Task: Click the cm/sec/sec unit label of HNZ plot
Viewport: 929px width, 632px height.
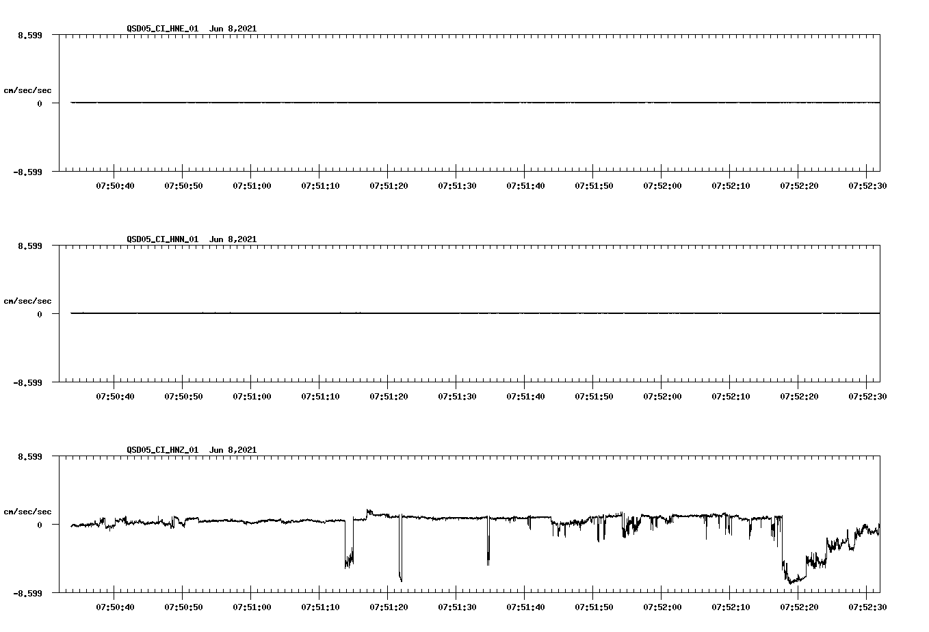Action: [x=28, y=512]
